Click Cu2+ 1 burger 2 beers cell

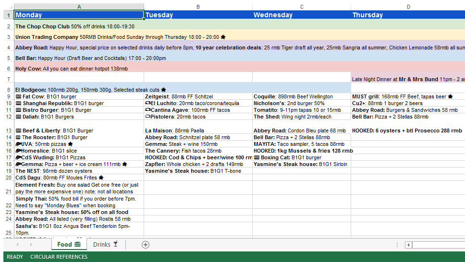[x=408, y=103]
